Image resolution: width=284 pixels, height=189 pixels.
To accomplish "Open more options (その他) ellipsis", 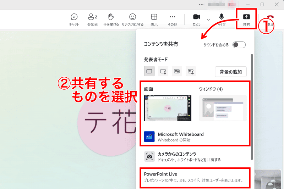I will (x=172, y=20).
